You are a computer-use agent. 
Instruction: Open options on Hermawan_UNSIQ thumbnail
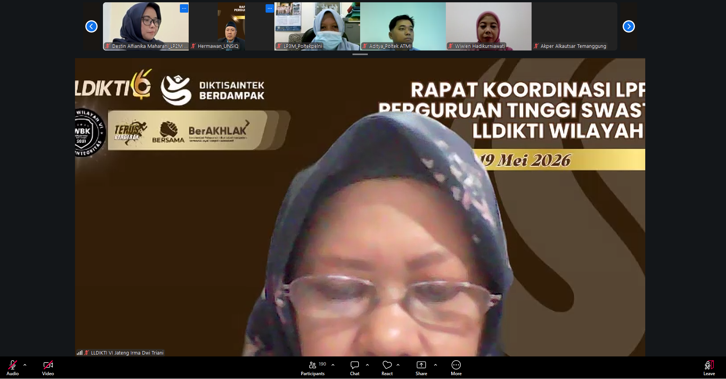pyautogui.click(x=270, y=8)
